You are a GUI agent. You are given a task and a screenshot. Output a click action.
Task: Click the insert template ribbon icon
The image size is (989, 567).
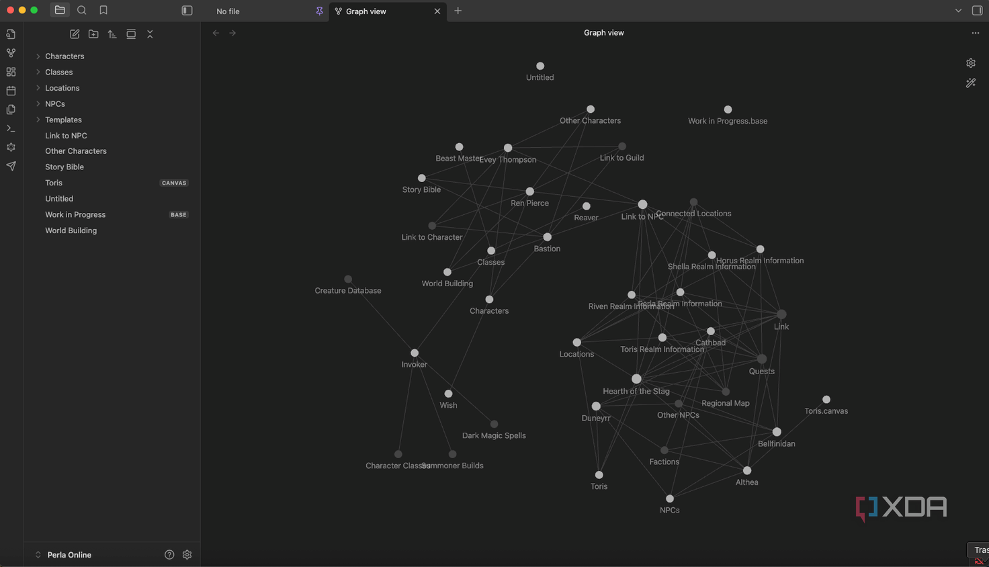coord(11,110)
